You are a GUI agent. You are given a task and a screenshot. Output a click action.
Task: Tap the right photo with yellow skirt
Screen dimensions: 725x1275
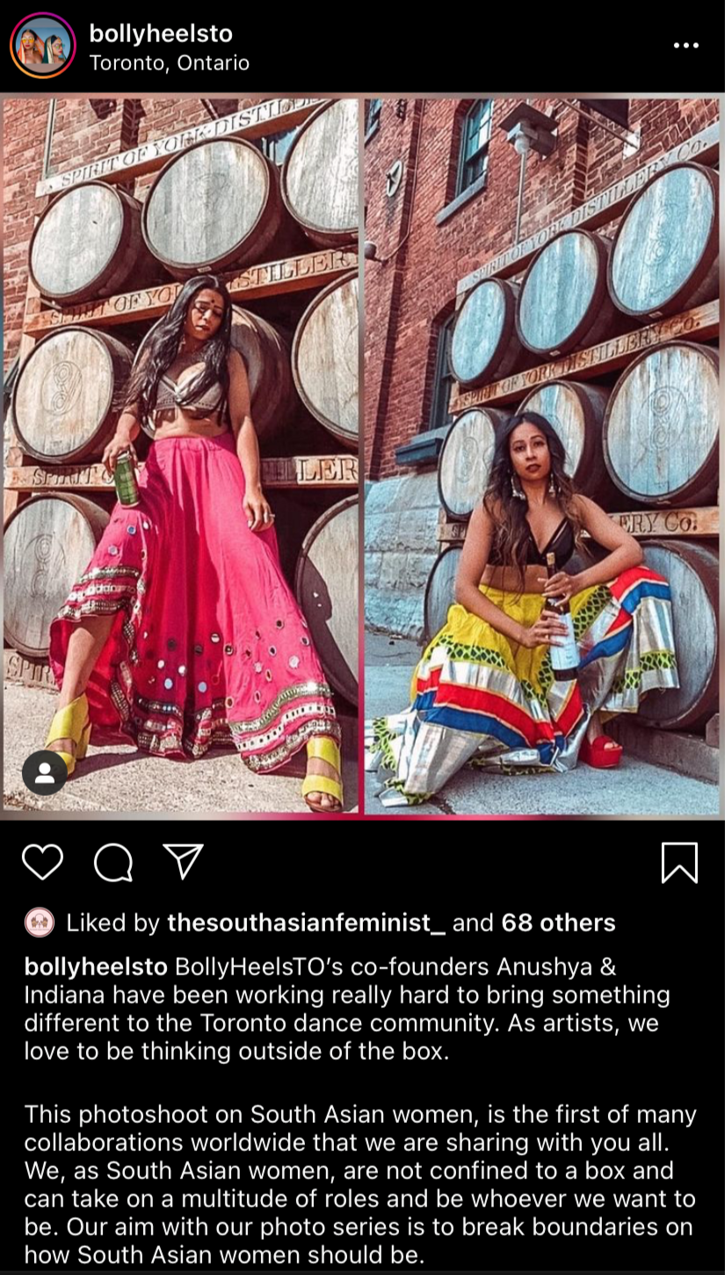click(542, 455)
